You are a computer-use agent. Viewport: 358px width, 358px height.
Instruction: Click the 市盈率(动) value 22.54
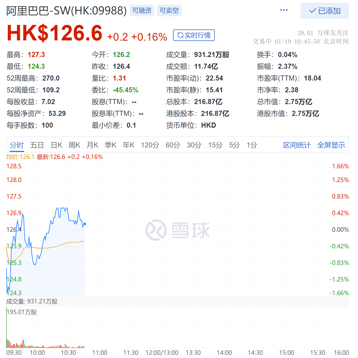click(x=214, y=78)
